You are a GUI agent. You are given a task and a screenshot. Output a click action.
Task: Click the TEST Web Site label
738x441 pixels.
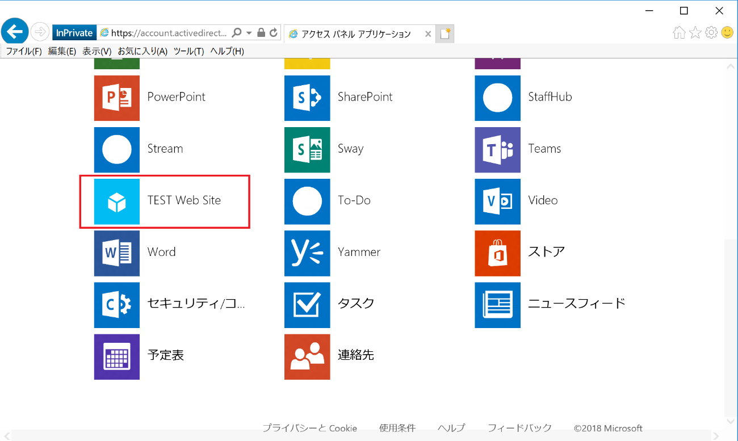point(184,200)
